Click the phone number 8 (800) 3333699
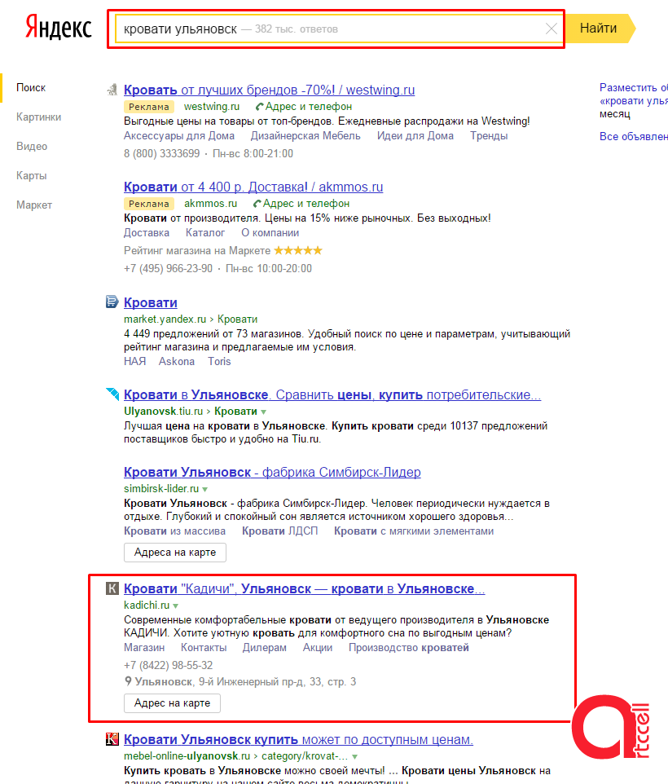668x784 pixels. point(162,153)
